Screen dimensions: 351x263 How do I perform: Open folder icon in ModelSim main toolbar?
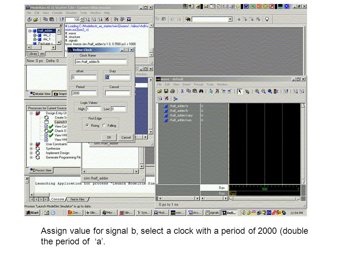click(35, 19)
